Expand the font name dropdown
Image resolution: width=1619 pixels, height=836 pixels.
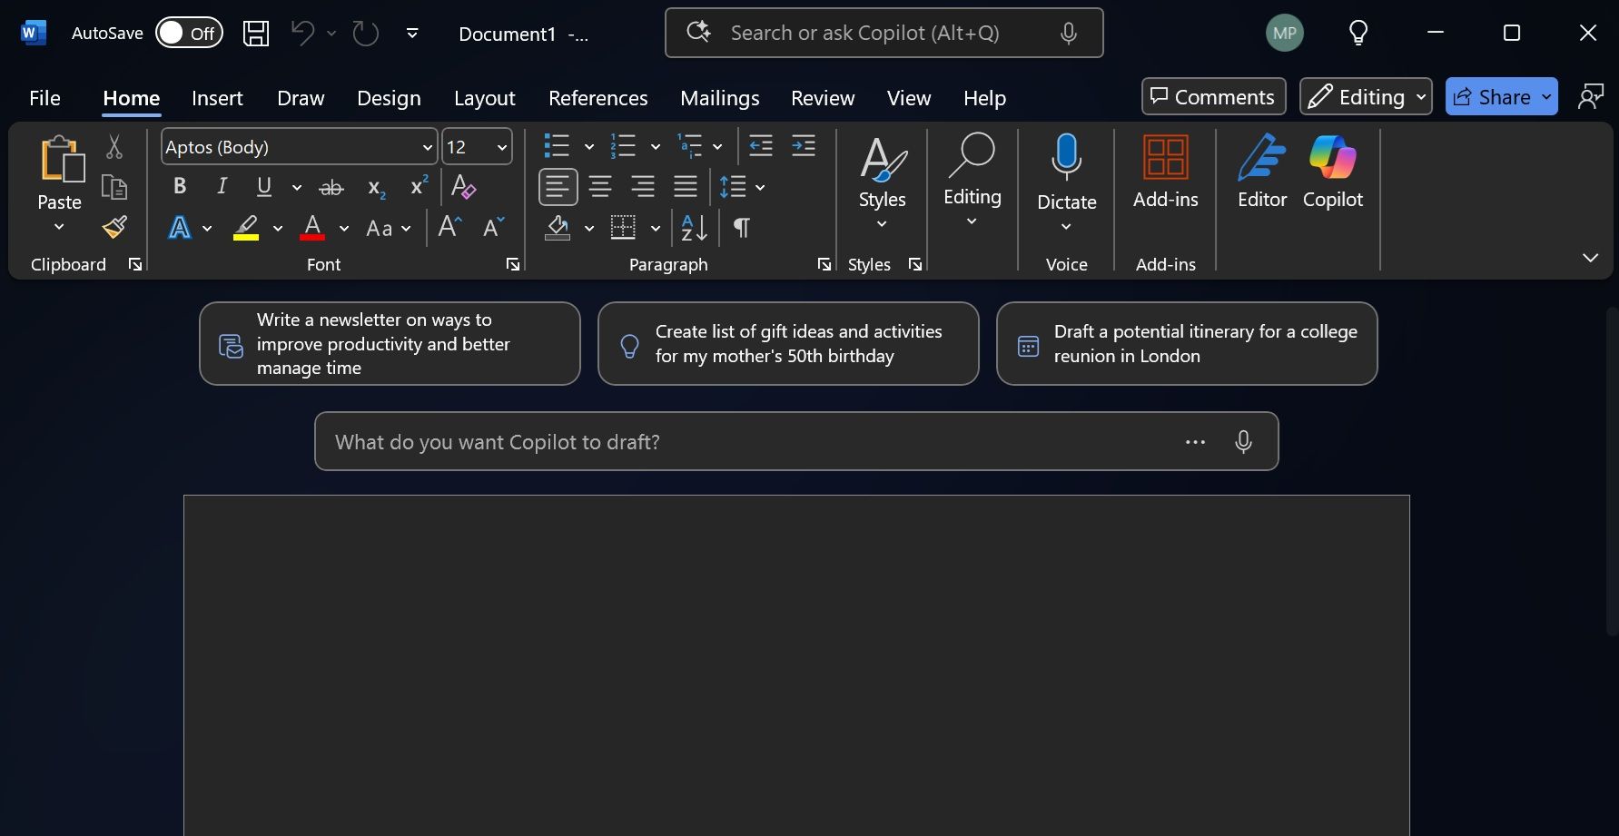click(x=427, y=147)
